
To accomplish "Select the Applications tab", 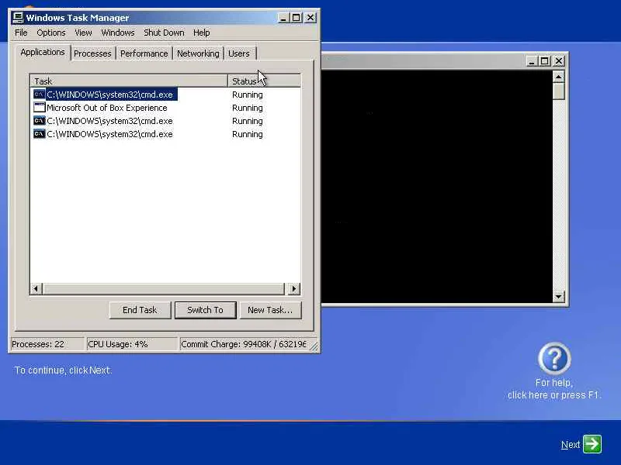I will (43, 52).
